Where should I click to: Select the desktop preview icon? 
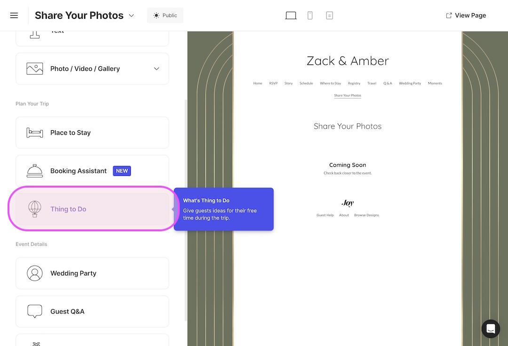290,15
